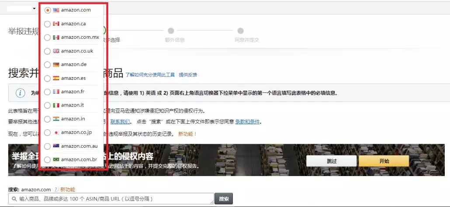Choose the amazon.es radio button

[48, 78]
